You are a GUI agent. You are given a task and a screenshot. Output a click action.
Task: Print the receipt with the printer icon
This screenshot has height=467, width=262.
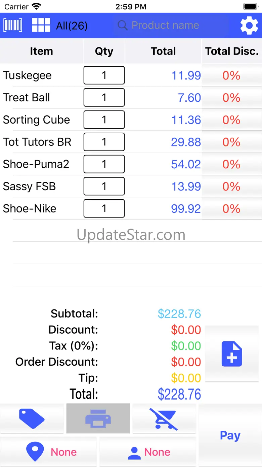pos(98,419)
